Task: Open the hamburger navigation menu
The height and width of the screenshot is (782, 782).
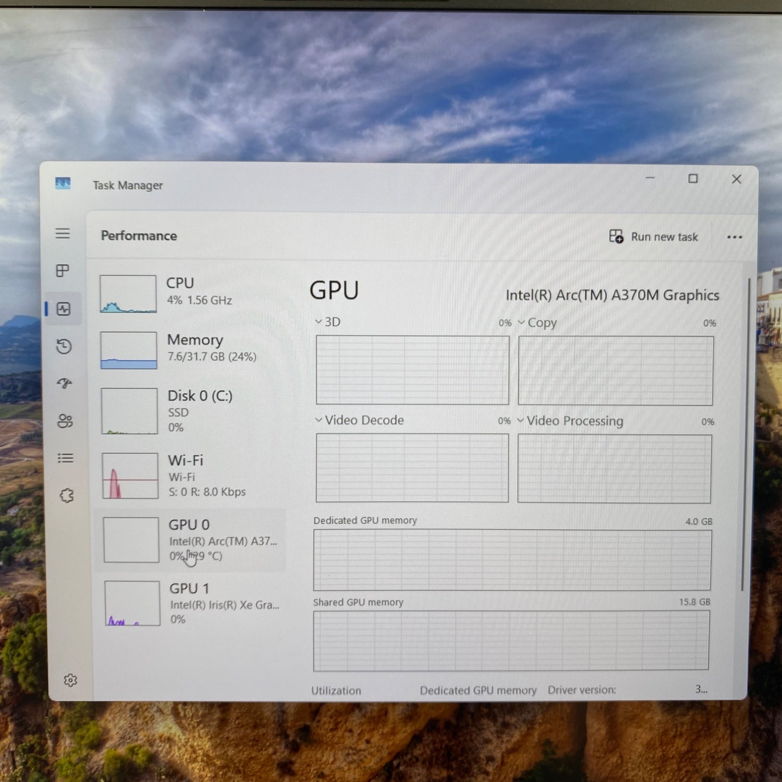Action: click(x=63, y=233)
